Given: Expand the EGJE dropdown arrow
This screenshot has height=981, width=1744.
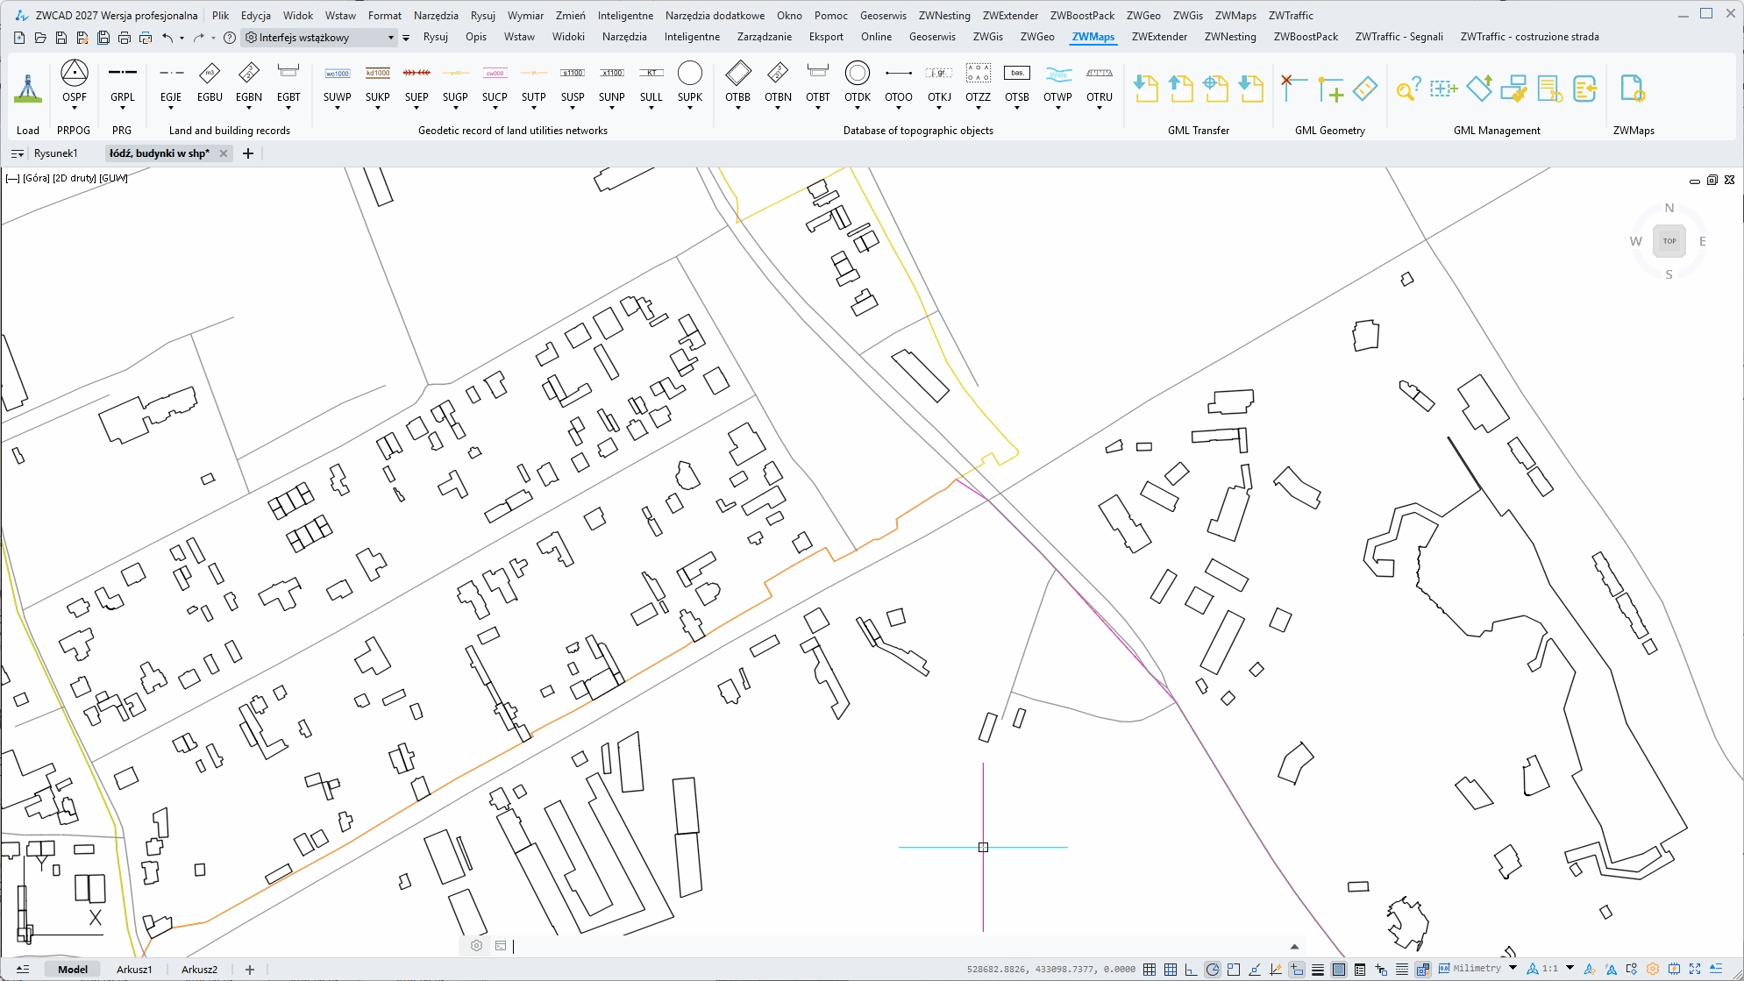Looking at the screenshot, I should point(171,108).
